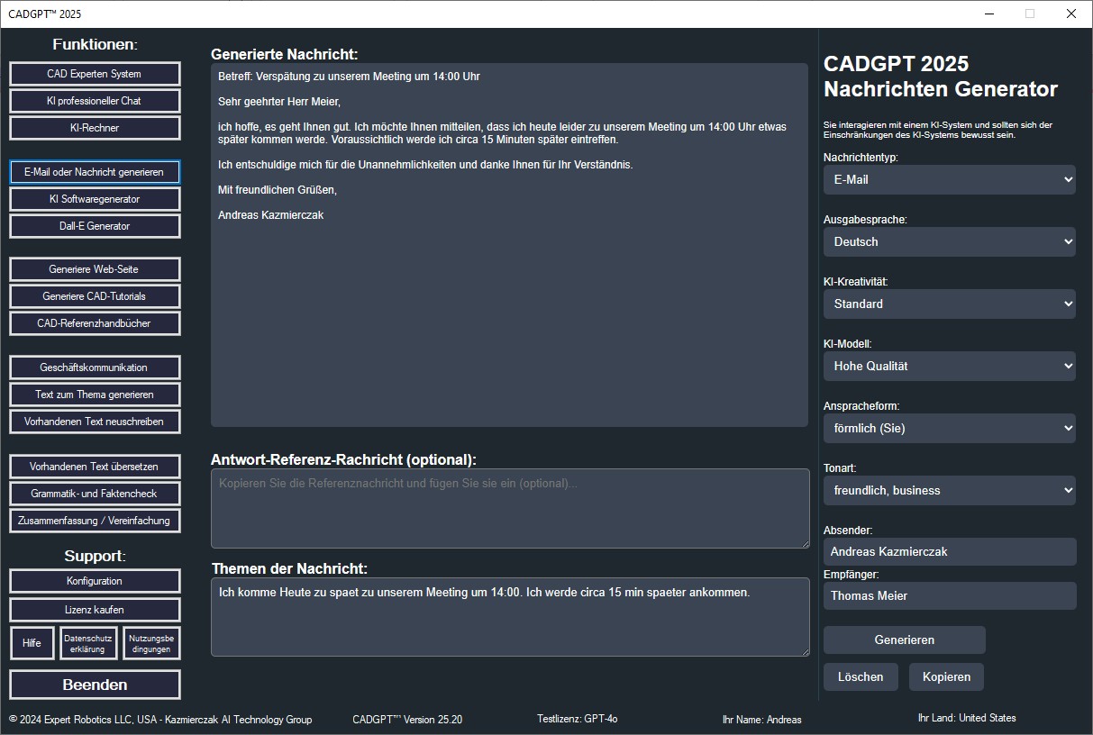The image size is (1093, 735).
Task: Minimize the CADGPT 2025 window
Action: coord(988,14)
